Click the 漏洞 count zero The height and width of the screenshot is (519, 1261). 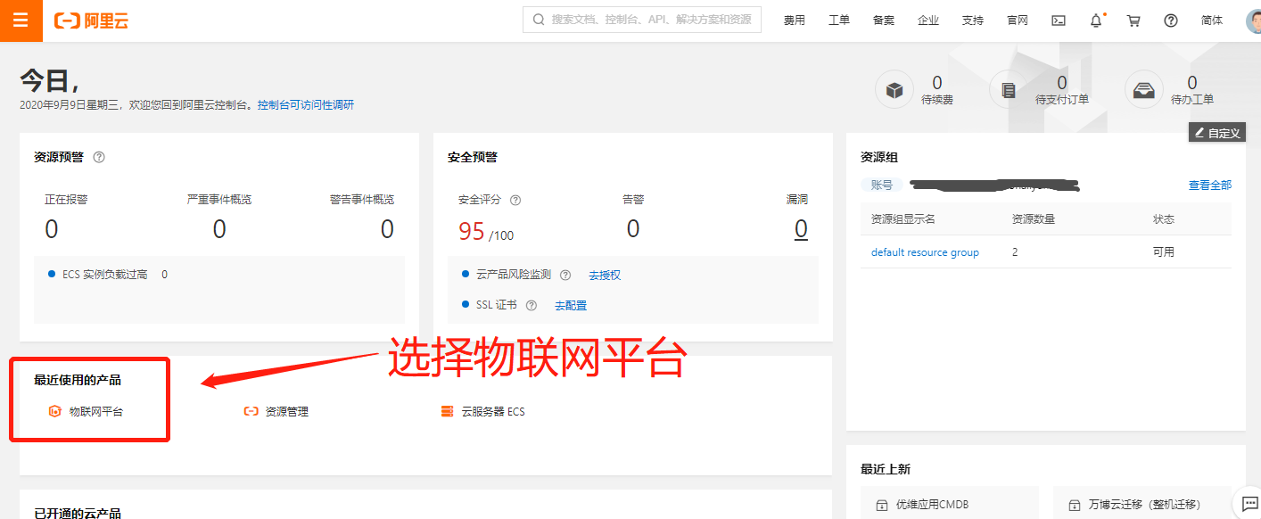[801, 229]
